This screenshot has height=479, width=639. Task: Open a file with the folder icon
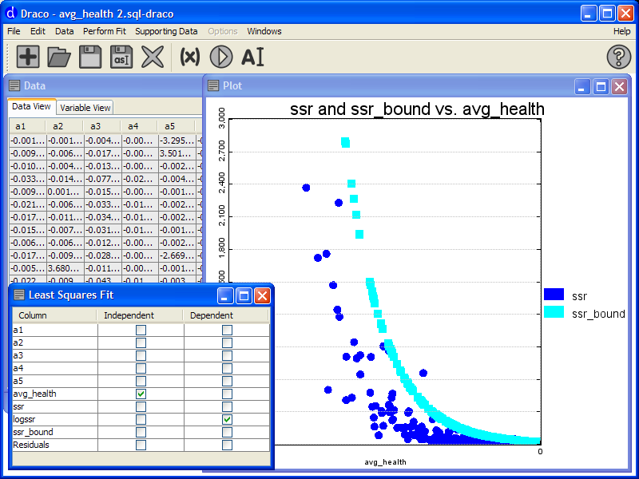[59, 57]
